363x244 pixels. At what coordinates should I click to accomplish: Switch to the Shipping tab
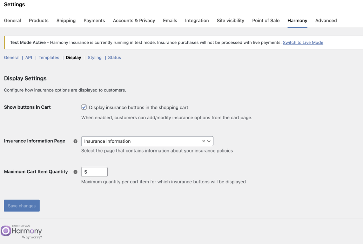66,21
